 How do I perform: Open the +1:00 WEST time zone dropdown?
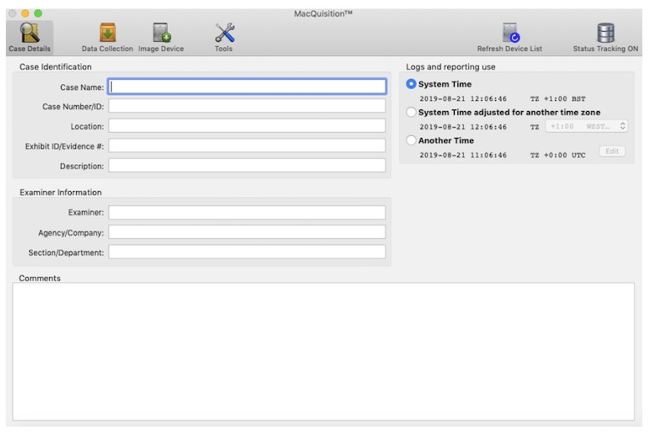click(x=586, y=126)
